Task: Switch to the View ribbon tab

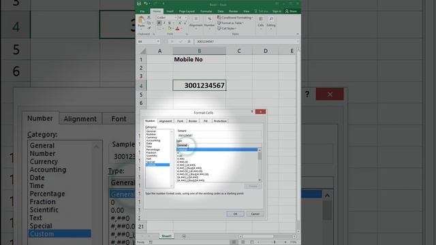Action: (x=247, y=12)
